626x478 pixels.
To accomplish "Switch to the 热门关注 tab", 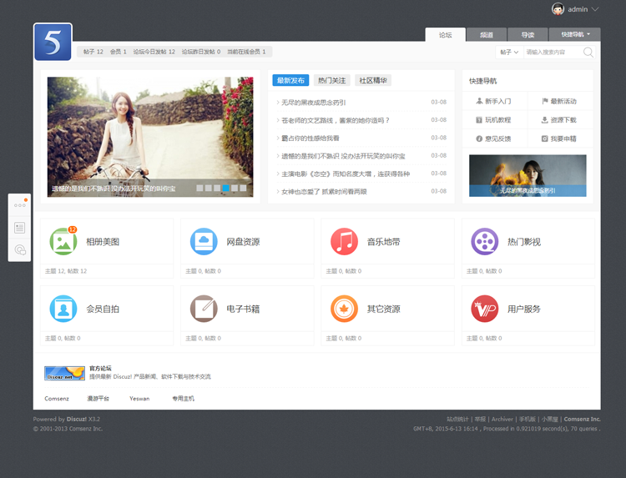I will click(x=331, y=81).
